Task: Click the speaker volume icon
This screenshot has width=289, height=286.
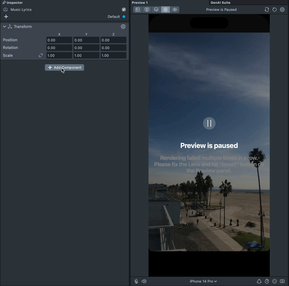Action: (x=144, y=281)
